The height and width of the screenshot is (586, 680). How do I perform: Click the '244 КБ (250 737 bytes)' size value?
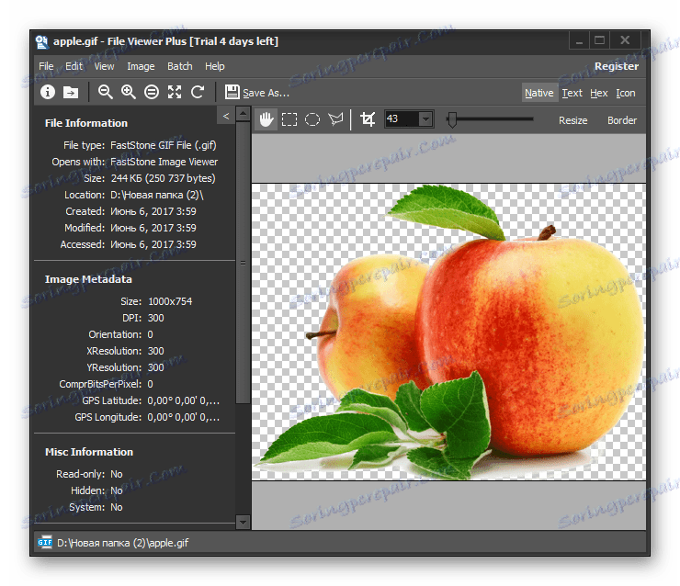(163, 178)
